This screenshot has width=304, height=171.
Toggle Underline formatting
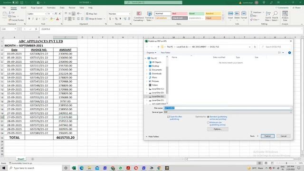pyautogui.click(x=37, y=19)
